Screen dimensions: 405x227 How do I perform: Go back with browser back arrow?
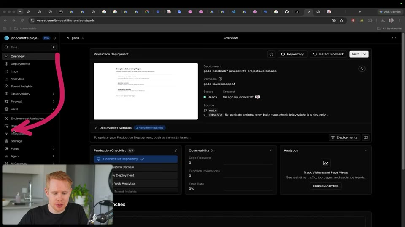pos(5,20)
